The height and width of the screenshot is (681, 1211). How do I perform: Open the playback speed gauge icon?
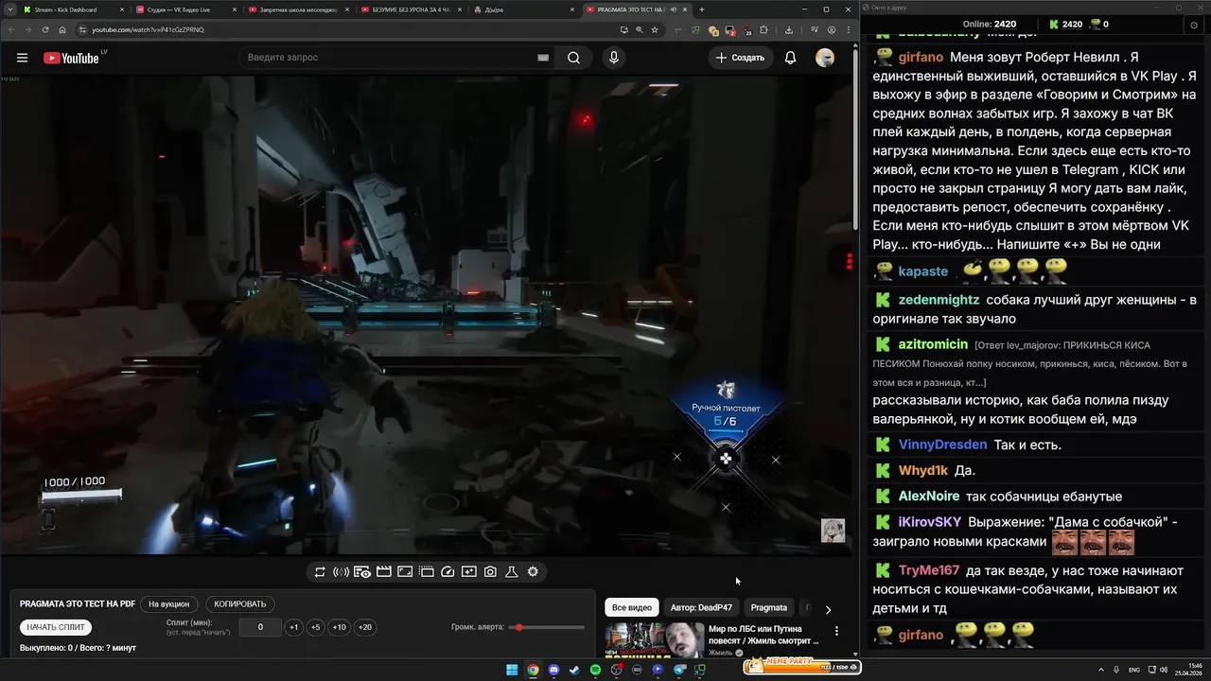coord(448,571)
